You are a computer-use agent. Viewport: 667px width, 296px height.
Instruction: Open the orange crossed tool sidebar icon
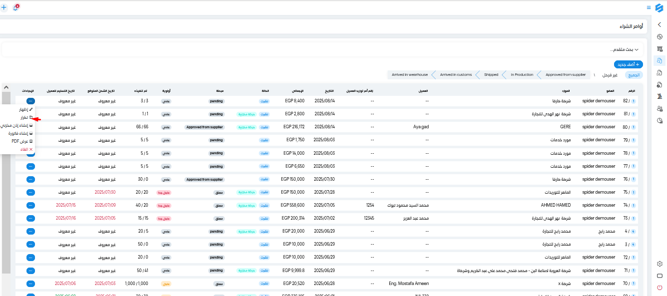tap(660, 96)
